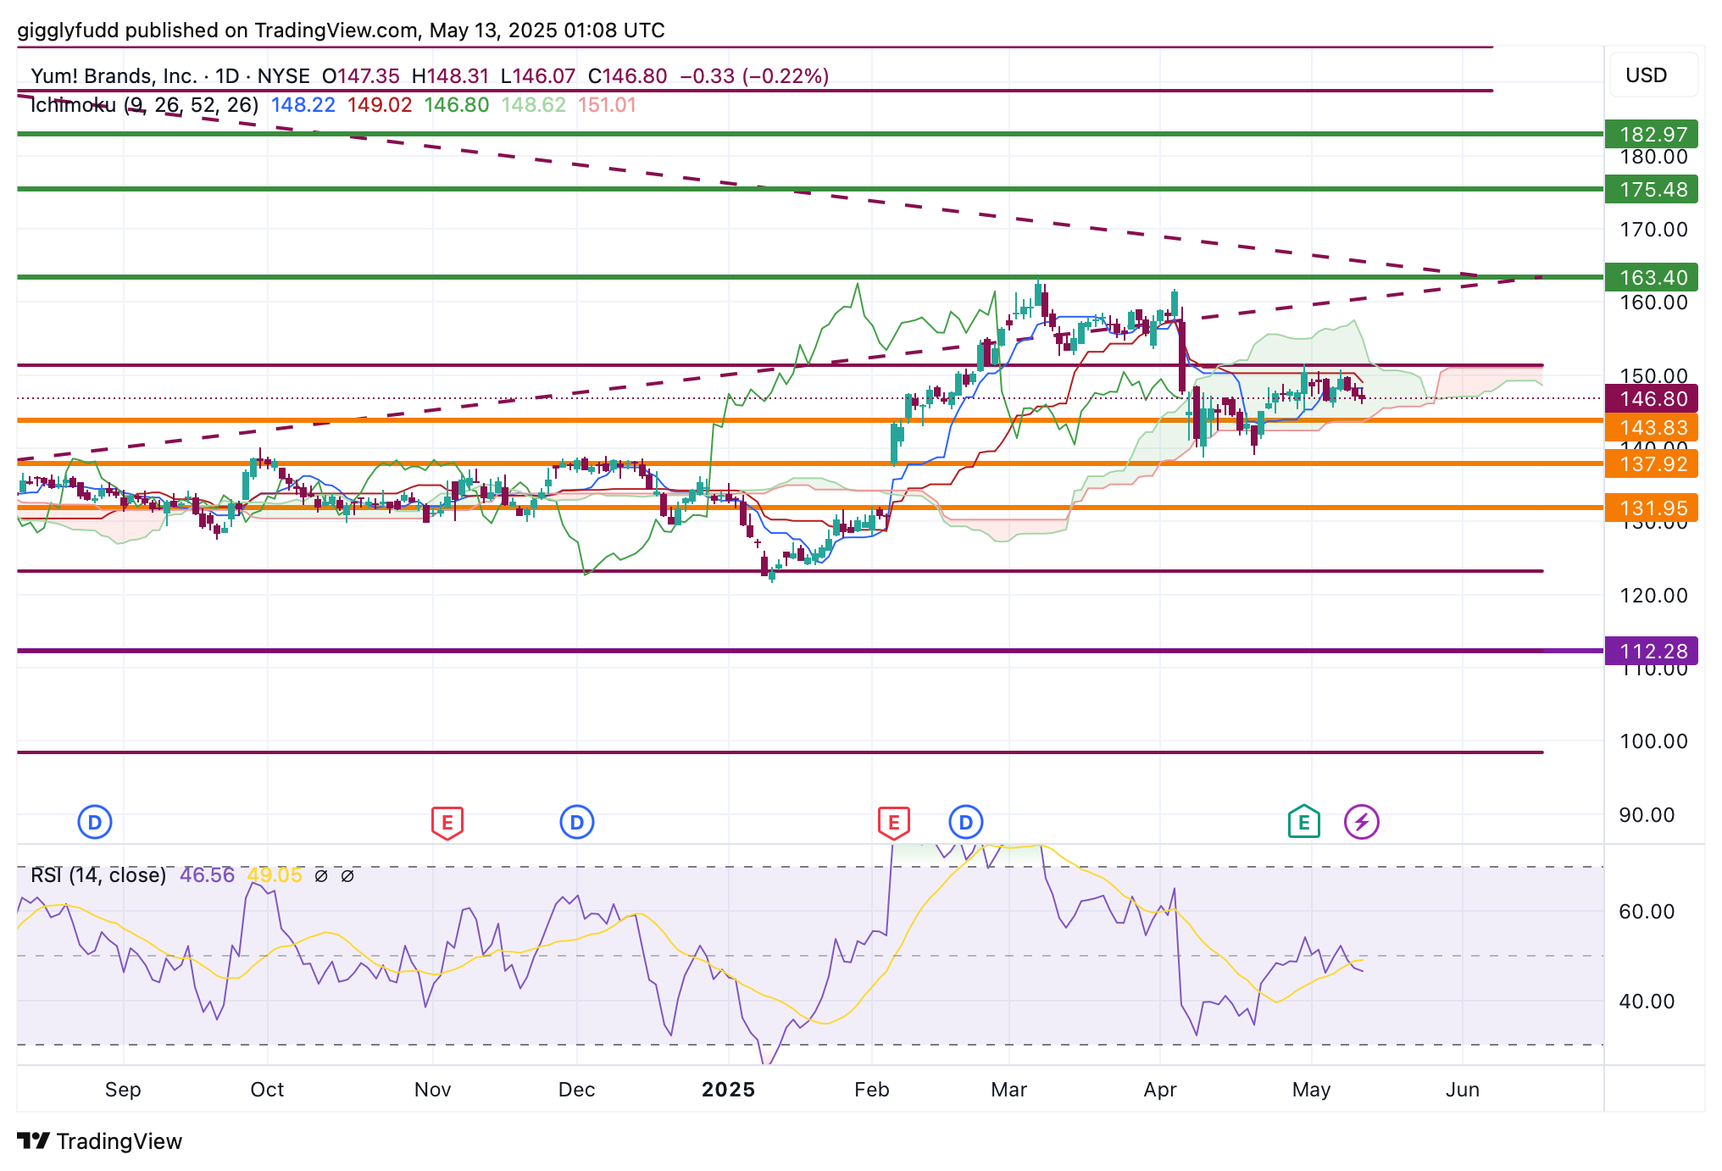Click the dividend marker near September

[x=95, y=822]
